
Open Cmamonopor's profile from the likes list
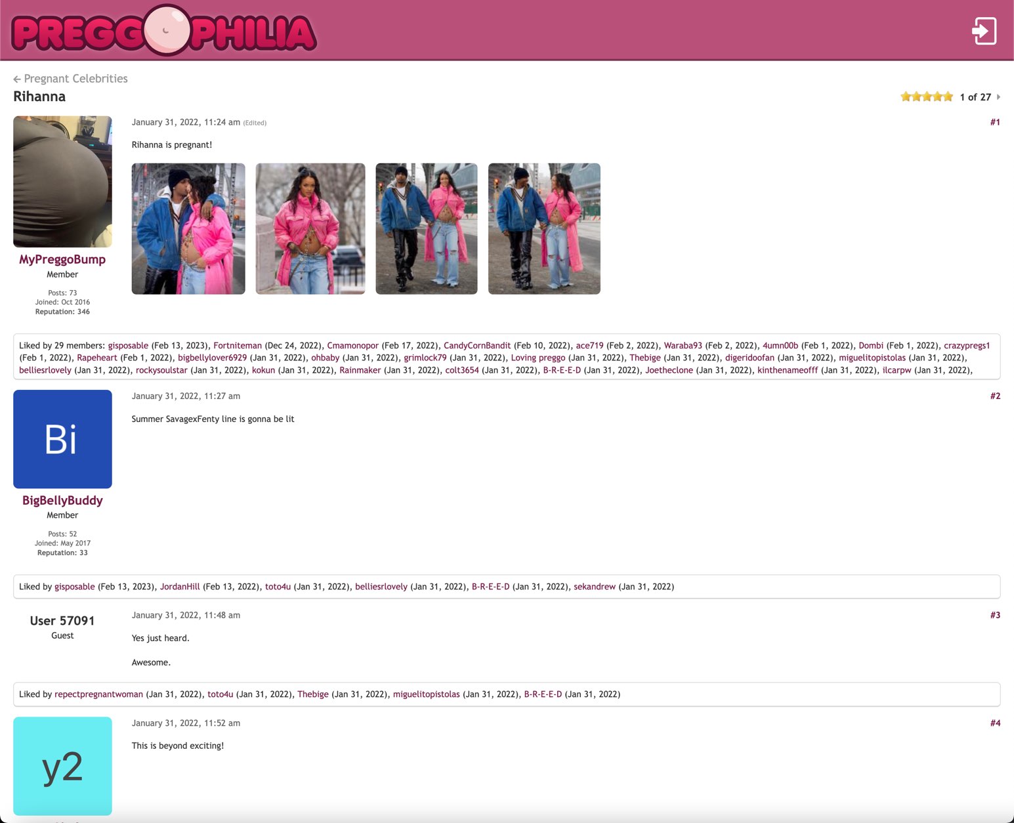click(x=353, y=345)
